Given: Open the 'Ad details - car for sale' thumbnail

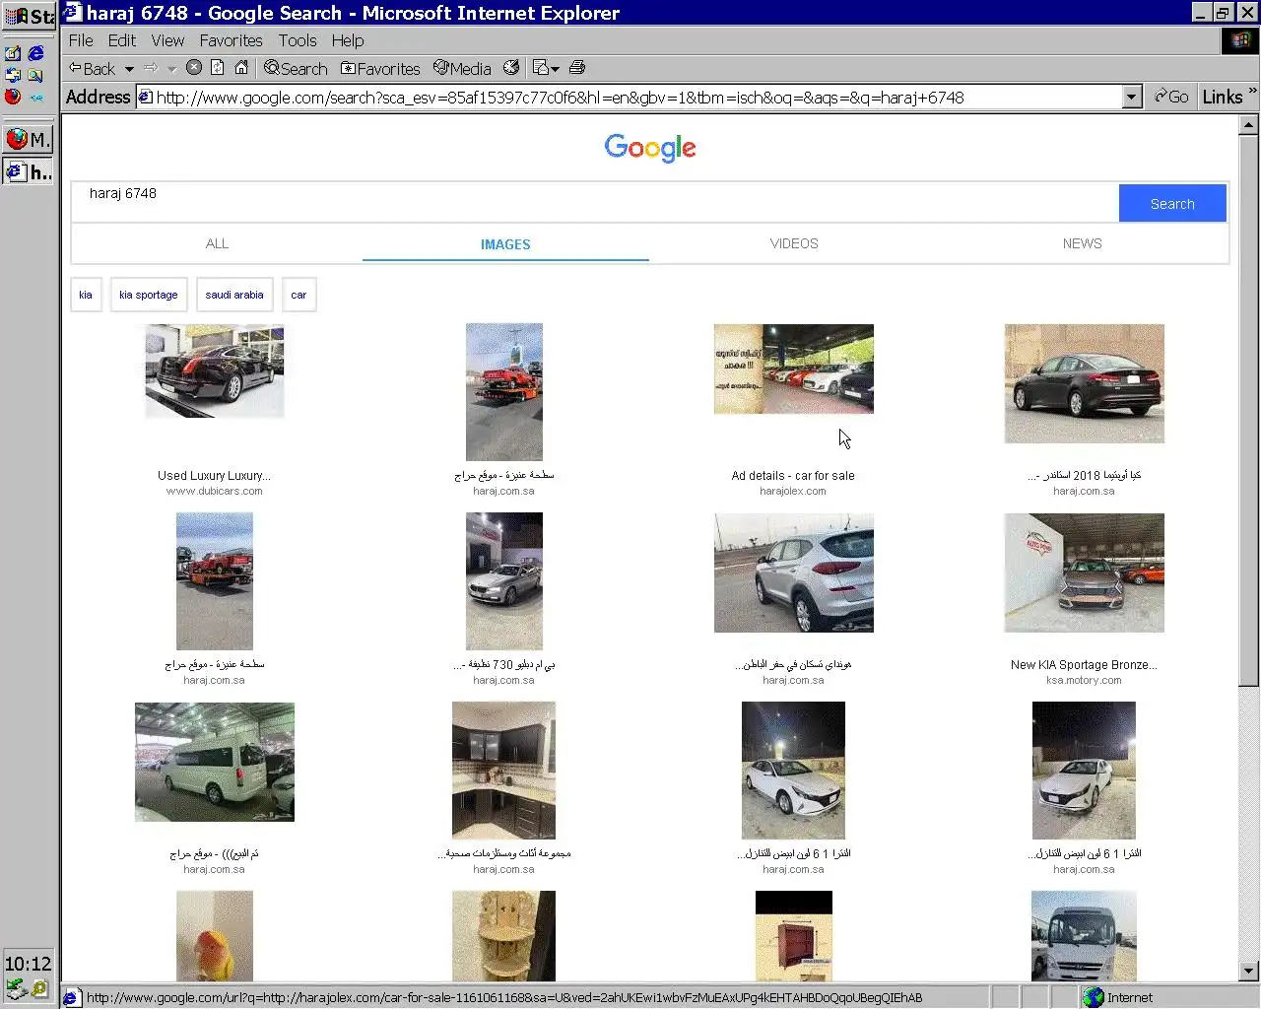Looking at the screenshot, I should [794, 369].
